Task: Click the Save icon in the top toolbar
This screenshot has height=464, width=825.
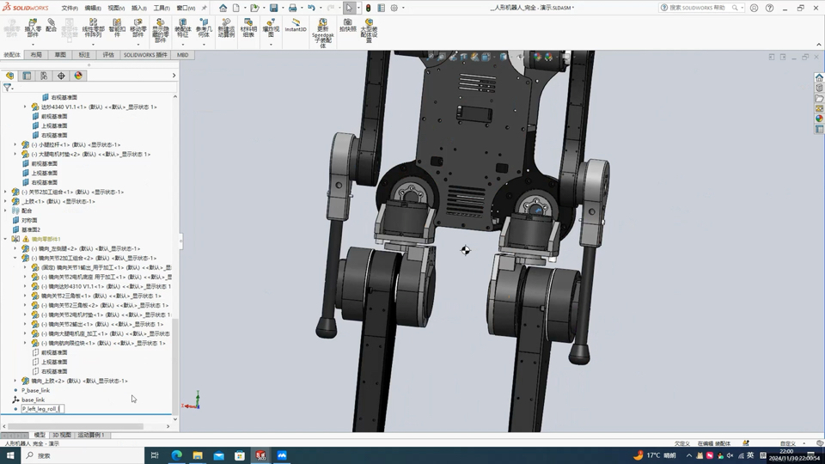Action: click(x=273, y=8)
